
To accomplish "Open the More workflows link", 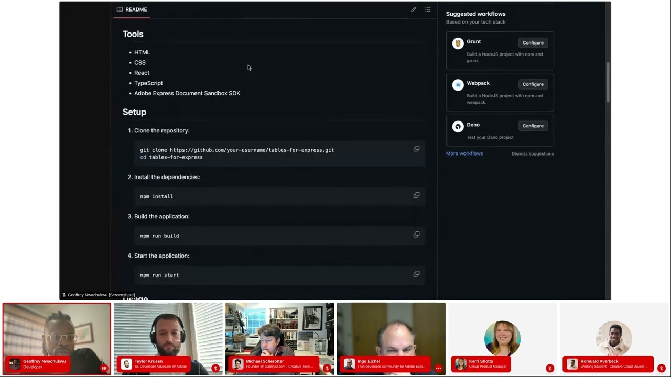I will tap(464, 153).
